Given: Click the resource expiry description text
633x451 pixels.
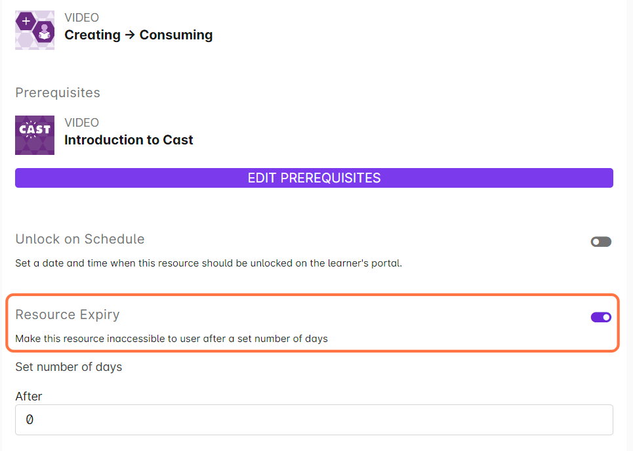Looking at the screenshot, I should (x=171, y=339).
